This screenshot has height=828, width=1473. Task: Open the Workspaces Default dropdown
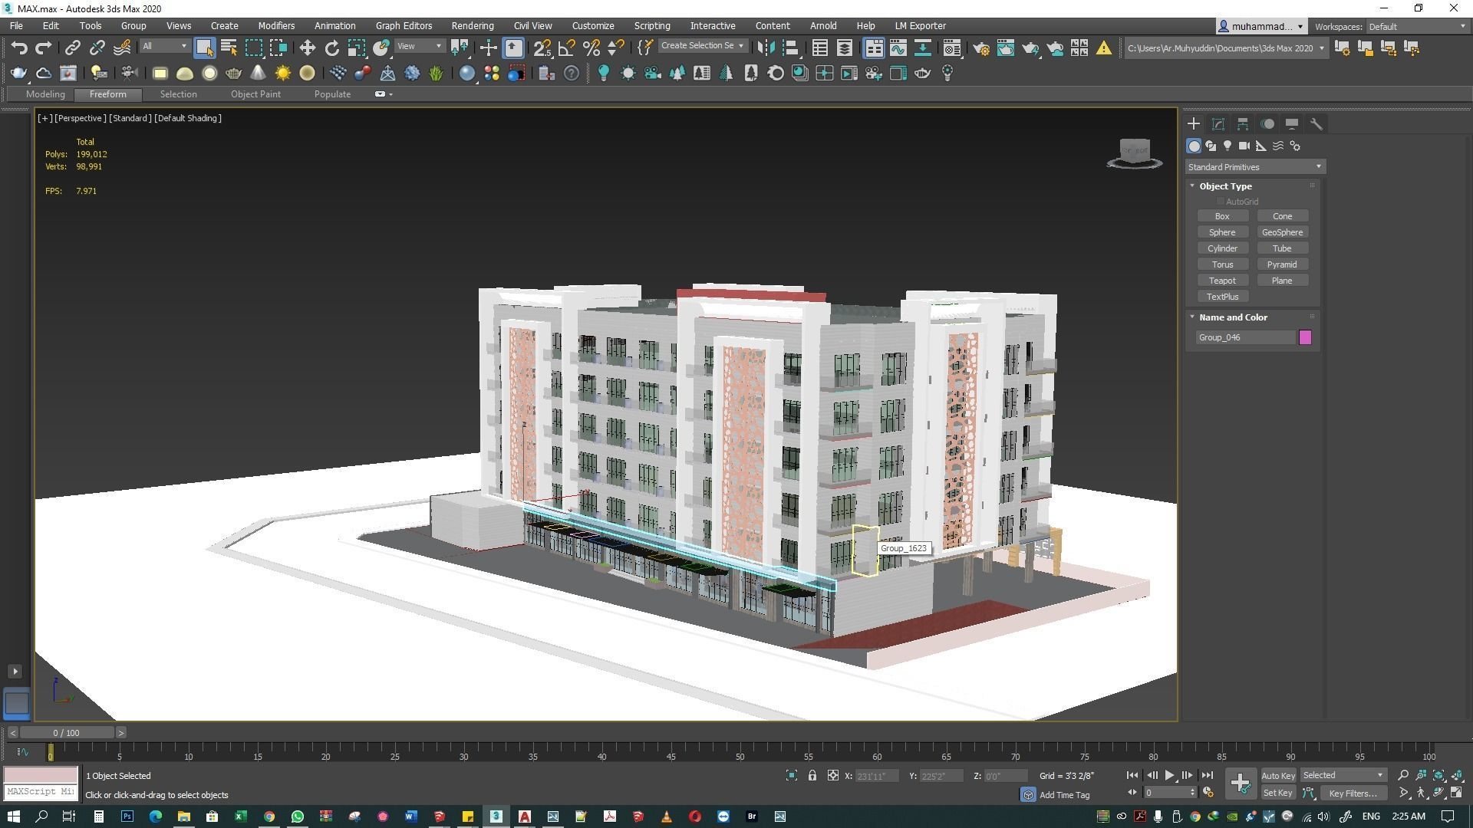tap(1417, 26)
